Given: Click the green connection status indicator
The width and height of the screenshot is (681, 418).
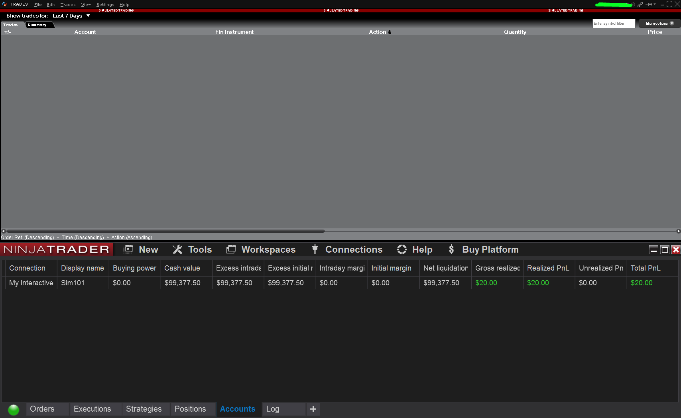Looking at the screenshot, I should tap(13, 409).
